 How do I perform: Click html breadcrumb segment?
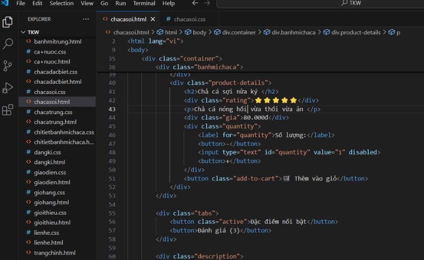click(171, 32)
